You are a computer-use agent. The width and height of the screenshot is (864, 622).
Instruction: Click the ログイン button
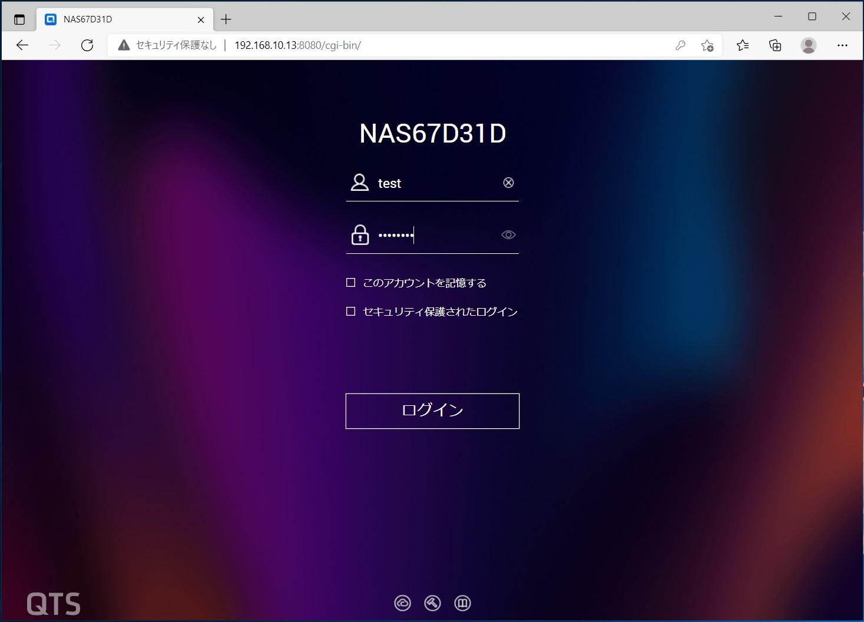[432, 411]
